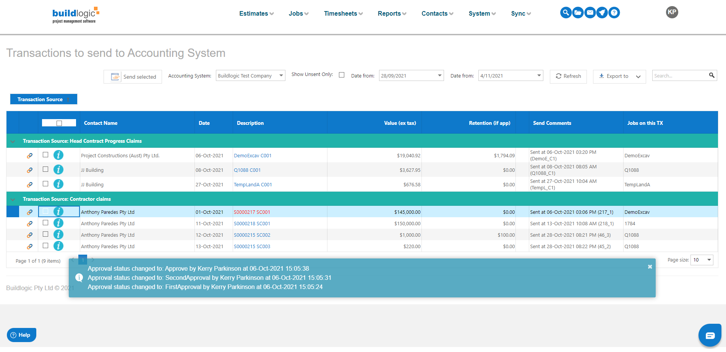This screenshot has width=726, height=352.
Task: Collapse the Contractor claims transaction group
Action: 13,199
